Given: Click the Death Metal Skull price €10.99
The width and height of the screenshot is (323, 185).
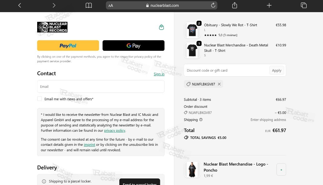Looking at the screenshot, I should (x=281, y=45).
